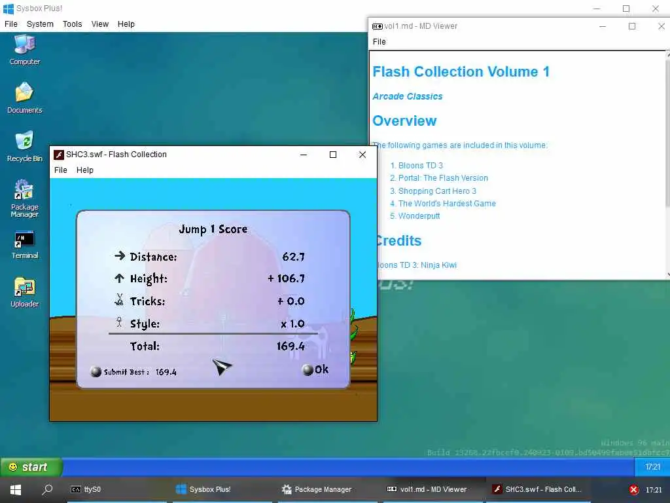Click the markdown icon in MD Viewer title bar
The width and height of the screenshot is (670, 503).
[x=378, y=26]
